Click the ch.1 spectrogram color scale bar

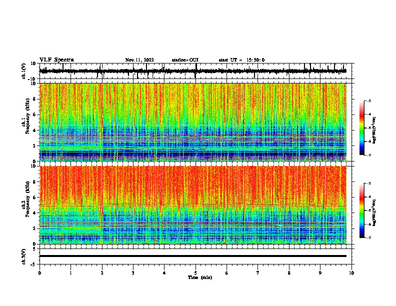[362, 128]
